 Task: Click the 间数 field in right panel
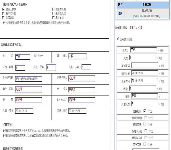143,89
